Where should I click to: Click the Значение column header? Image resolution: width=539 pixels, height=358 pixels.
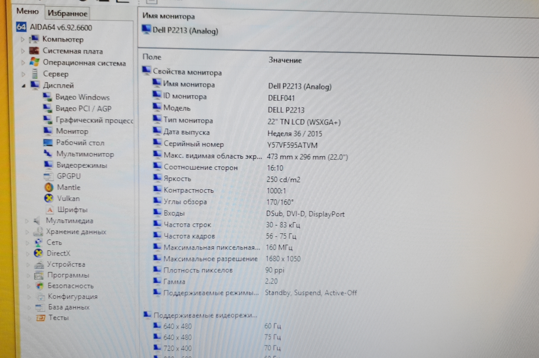(285, 60)
